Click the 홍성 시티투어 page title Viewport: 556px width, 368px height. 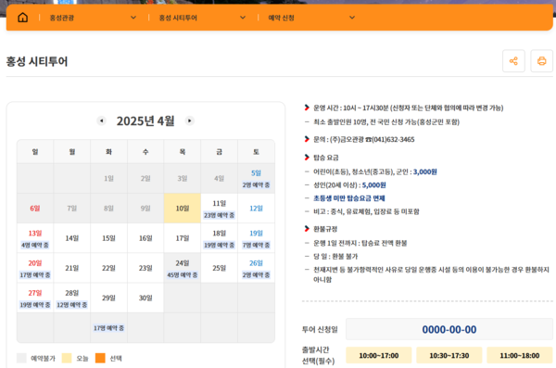click(37, 61)
